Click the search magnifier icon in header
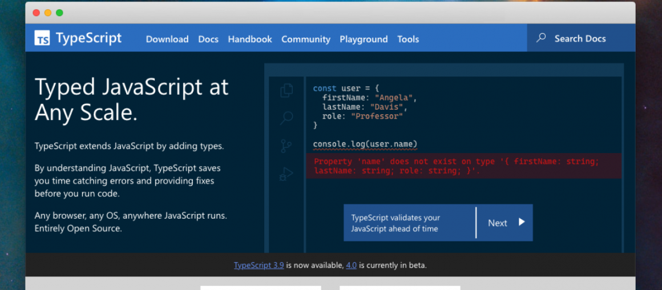662x290 pixels. (x=541, y=38)
